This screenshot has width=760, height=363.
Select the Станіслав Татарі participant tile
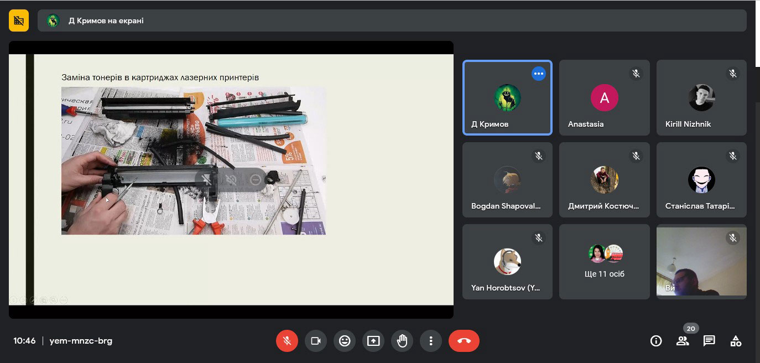tap(701, 180)
